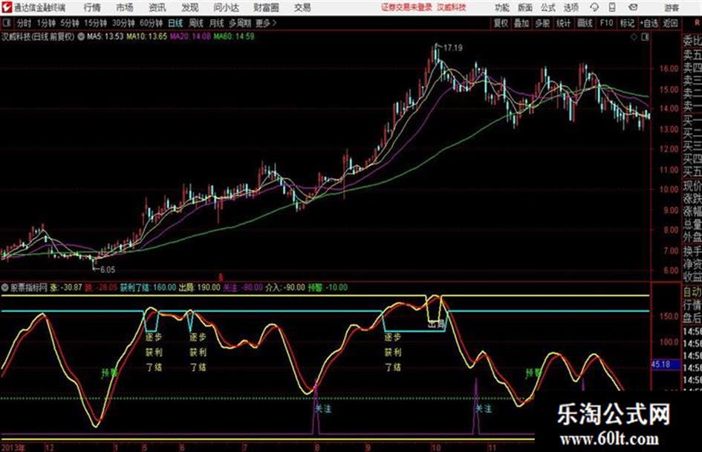
Task: Click the MA10: 13.65 value label
Action: [x=146, y=36]
